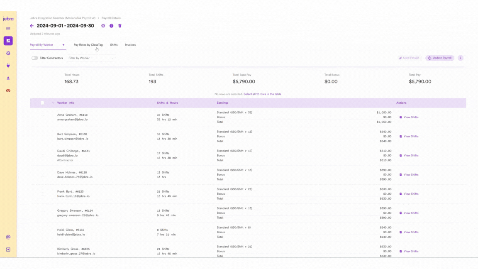Screen dimensions: 478x269
Task: Click the red mask icon in sidebar
Action: (8, 90)
